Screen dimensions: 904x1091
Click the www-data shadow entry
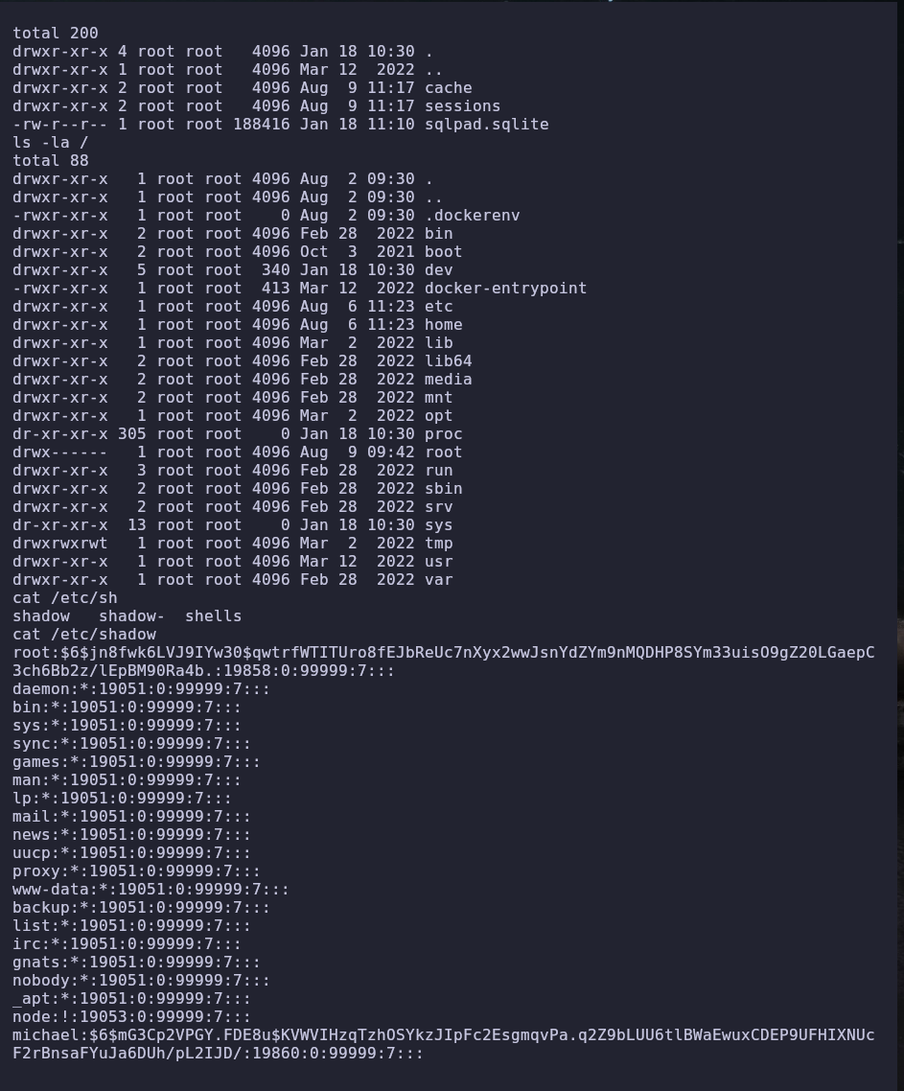(x=151, y=890)
